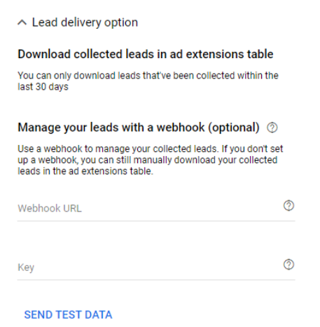Place cursor on the Webhook URL placeholder text
Viewport: 320px width, 327px height.
[x=50, y=208]
